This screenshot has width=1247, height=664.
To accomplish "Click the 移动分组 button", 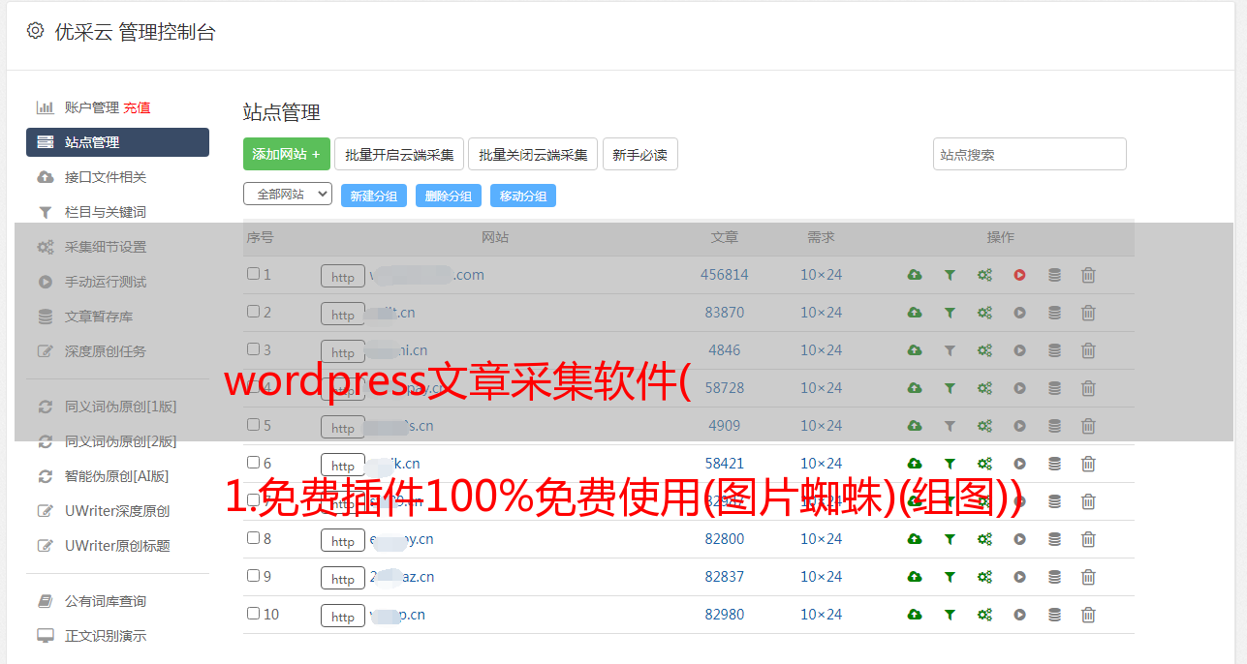I will coord(523,196).
